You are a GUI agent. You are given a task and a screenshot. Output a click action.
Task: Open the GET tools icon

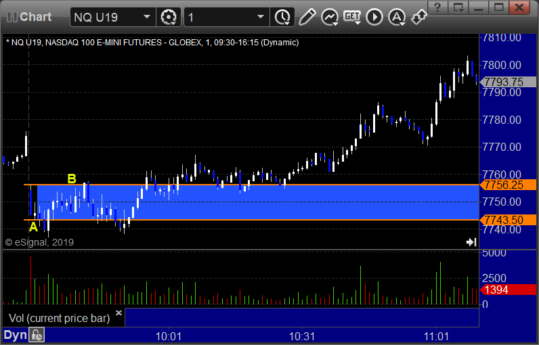352,17
